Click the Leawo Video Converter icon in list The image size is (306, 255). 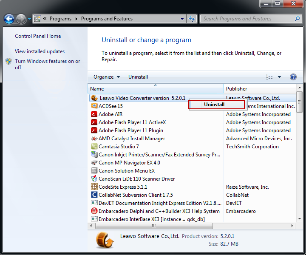click(94, 98)
